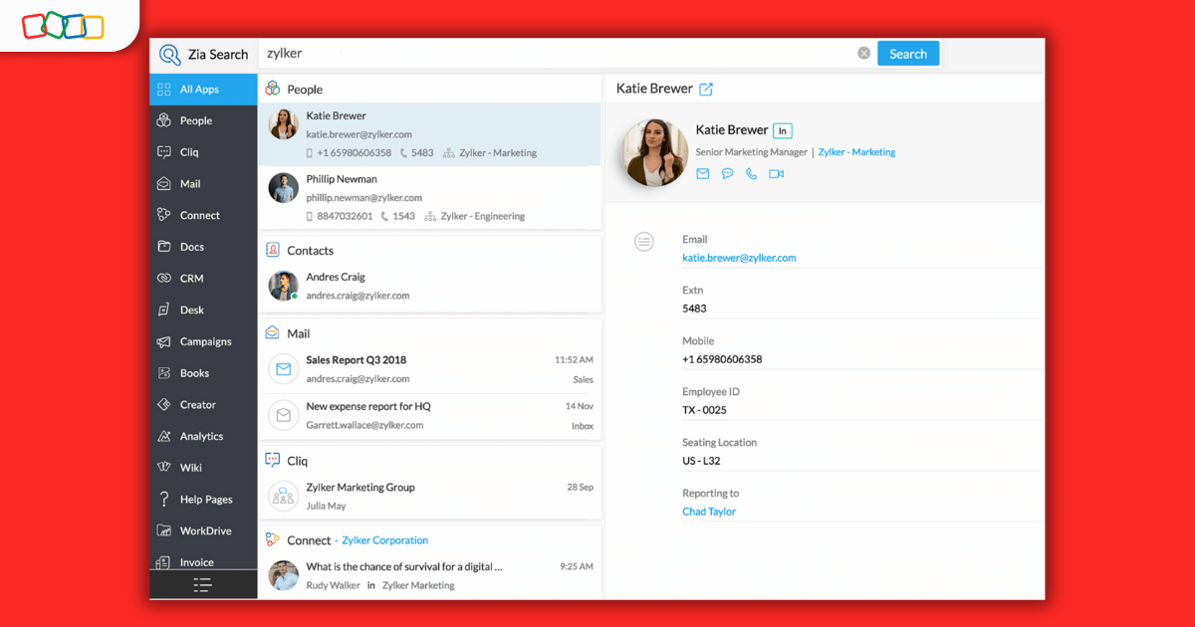1195x627 pixels.
Task: Click Phillip Newman's avatar in People results
Action: (x=284, y=188)
